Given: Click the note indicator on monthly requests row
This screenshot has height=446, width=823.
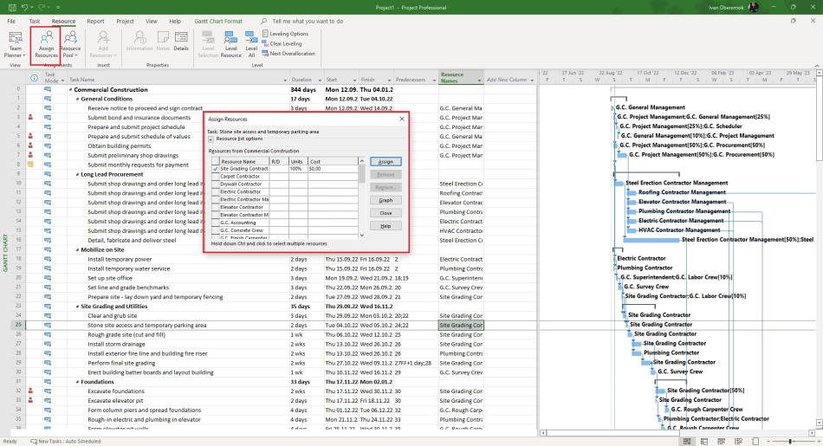Looking at the screenshot, I should pyautogui.click(x=30, y=165).
